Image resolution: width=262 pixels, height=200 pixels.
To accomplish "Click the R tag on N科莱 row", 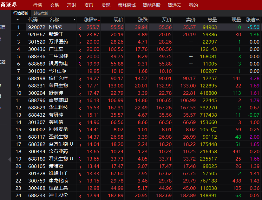I will pos(80,28).
